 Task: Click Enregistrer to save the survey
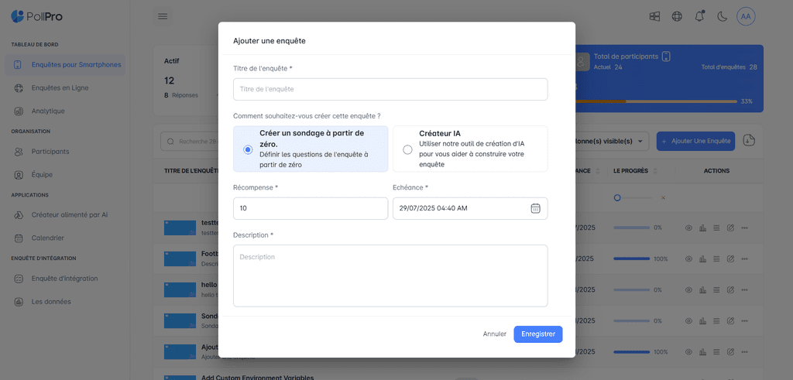click(538, 334)
